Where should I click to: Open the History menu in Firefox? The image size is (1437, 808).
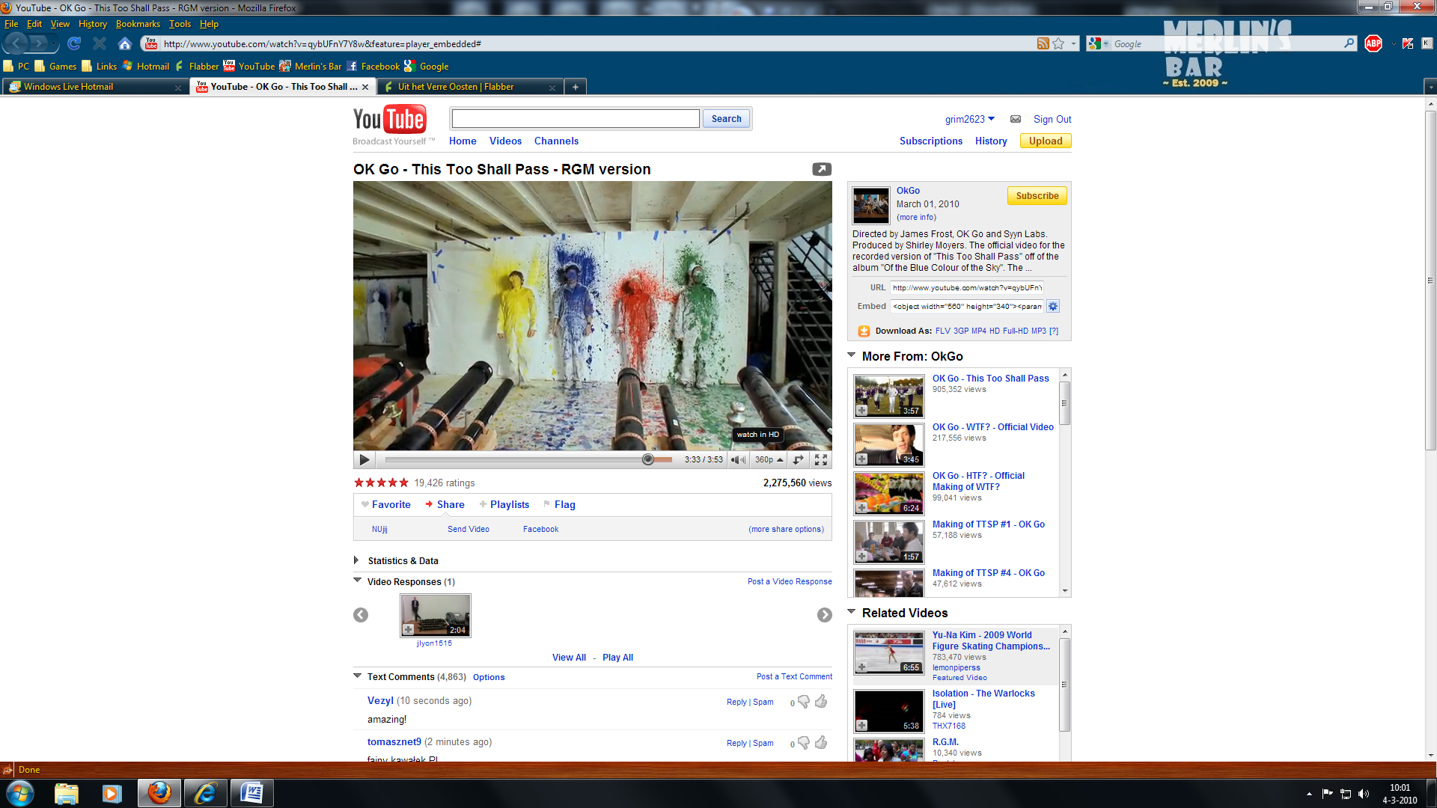(93, 24)
